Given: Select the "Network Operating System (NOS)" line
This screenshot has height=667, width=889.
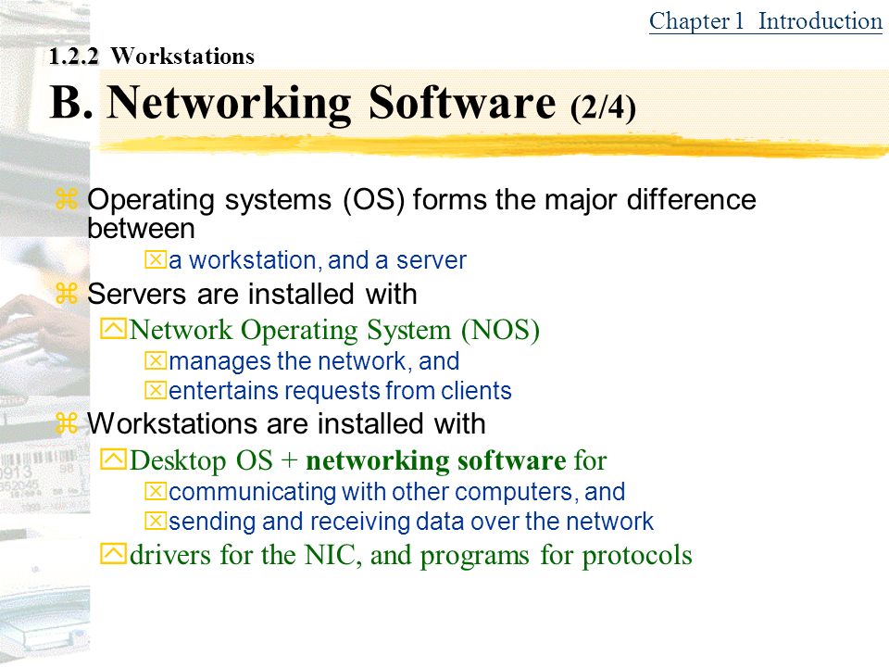Looking at the screenshot, I should [x=334, y=330].
